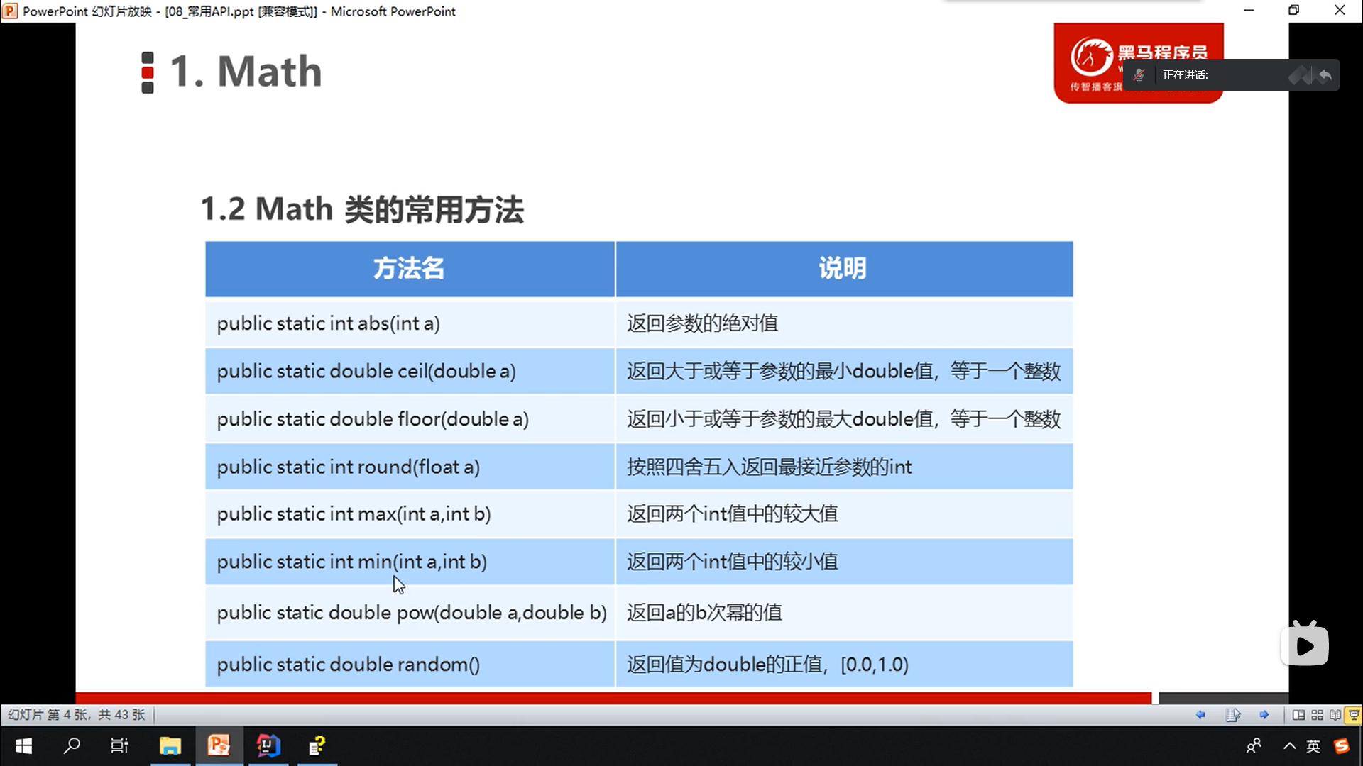Toggle the language indicator 英 in system tray

click(1313, 745)
